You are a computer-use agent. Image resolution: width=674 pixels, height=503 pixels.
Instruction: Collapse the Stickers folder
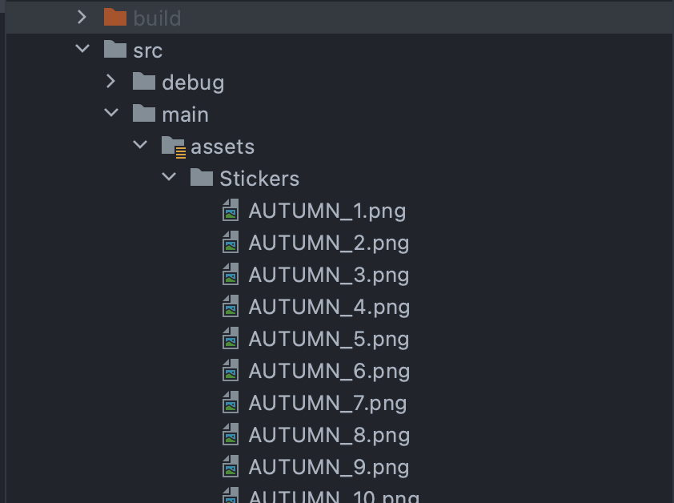point(169,177)
